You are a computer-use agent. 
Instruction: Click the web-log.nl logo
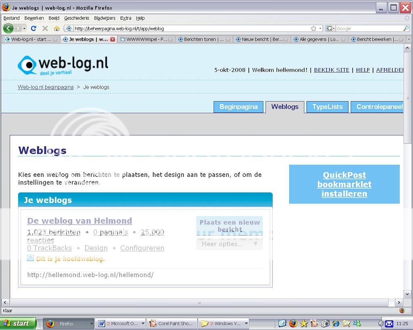63,65
